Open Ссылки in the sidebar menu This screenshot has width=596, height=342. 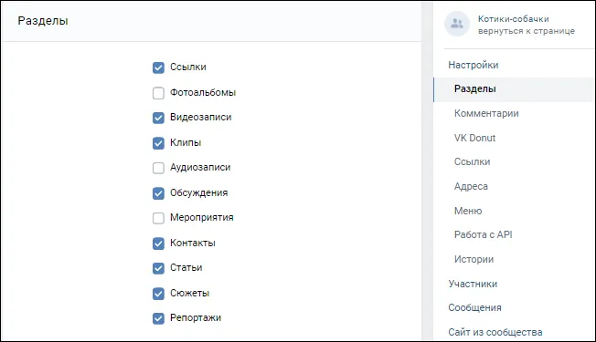click(472, 162)
